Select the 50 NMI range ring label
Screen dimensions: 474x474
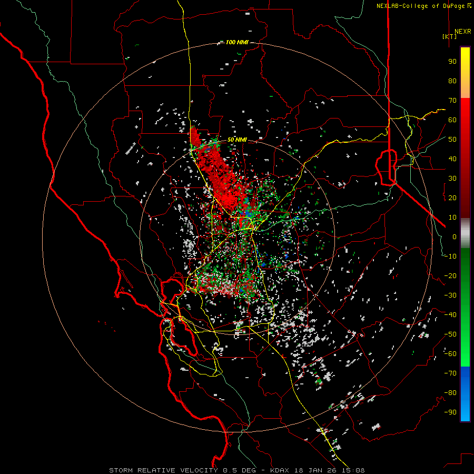(237, 140)
